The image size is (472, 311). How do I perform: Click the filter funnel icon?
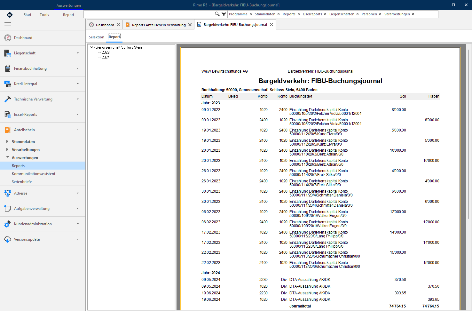[x=224, y=14]
